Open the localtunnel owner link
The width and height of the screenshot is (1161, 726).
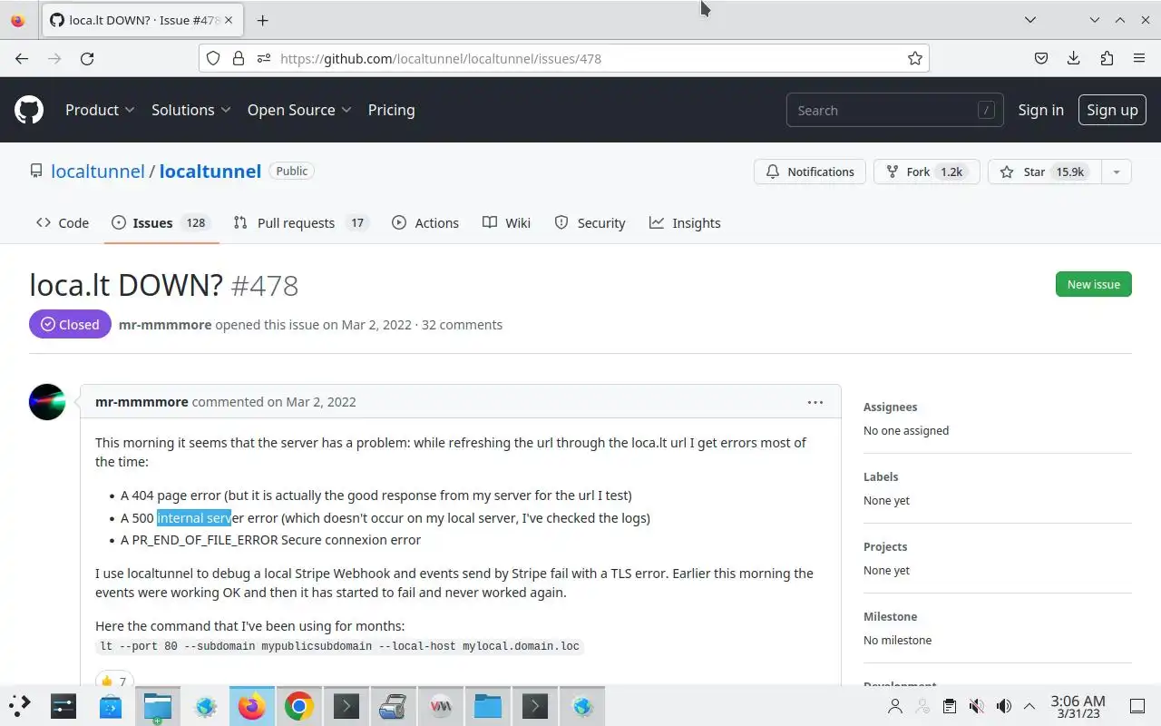tap(98, 171)
